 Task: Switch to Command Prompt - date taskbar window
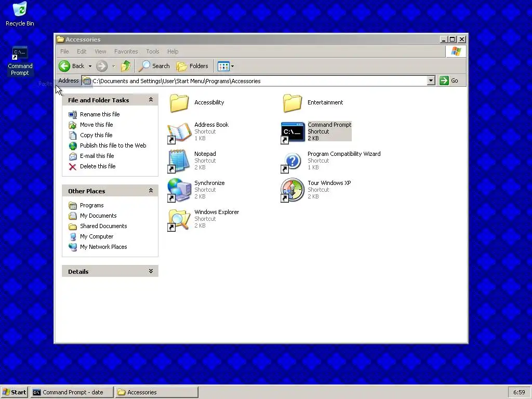(x=72, y=392)
